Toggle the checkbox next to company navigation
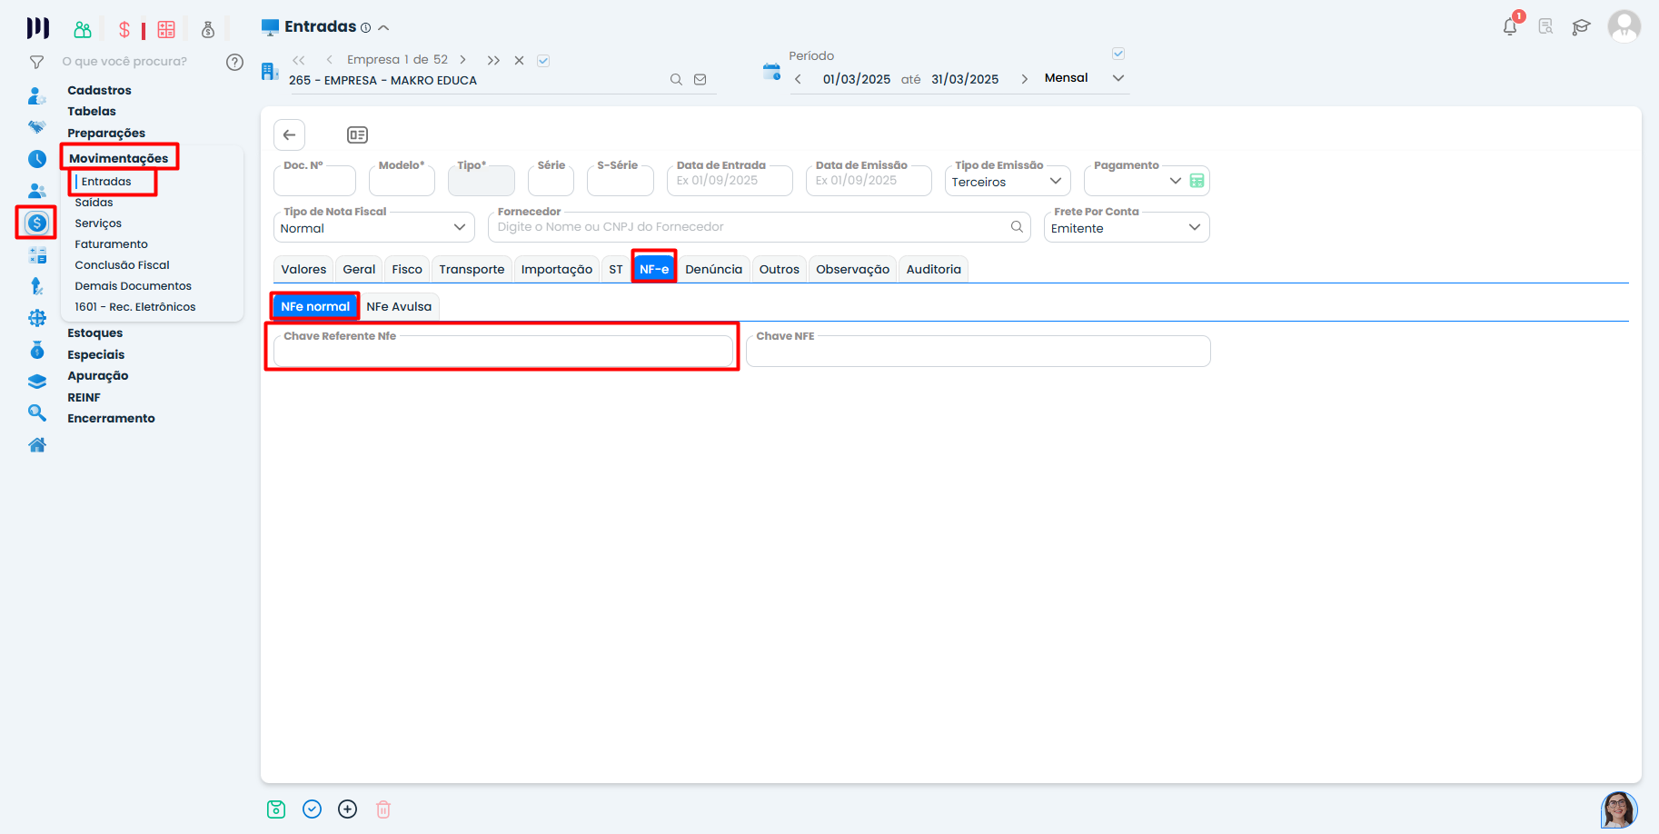 (543, 61)
